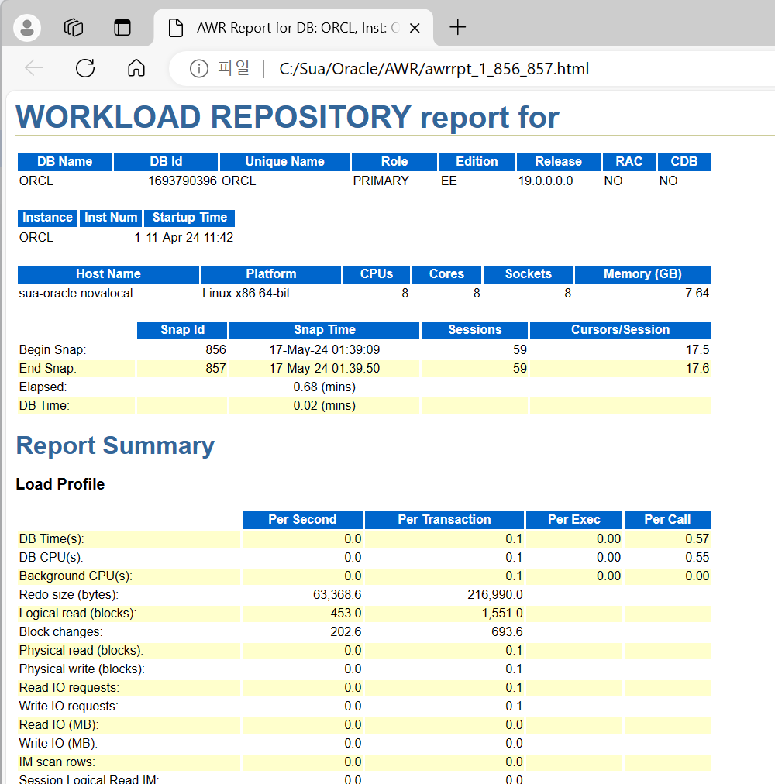Click the Memory (GB) value 7.64
Image resolution: width=775 pixels, height=784 pixels.
click(697, 294)
